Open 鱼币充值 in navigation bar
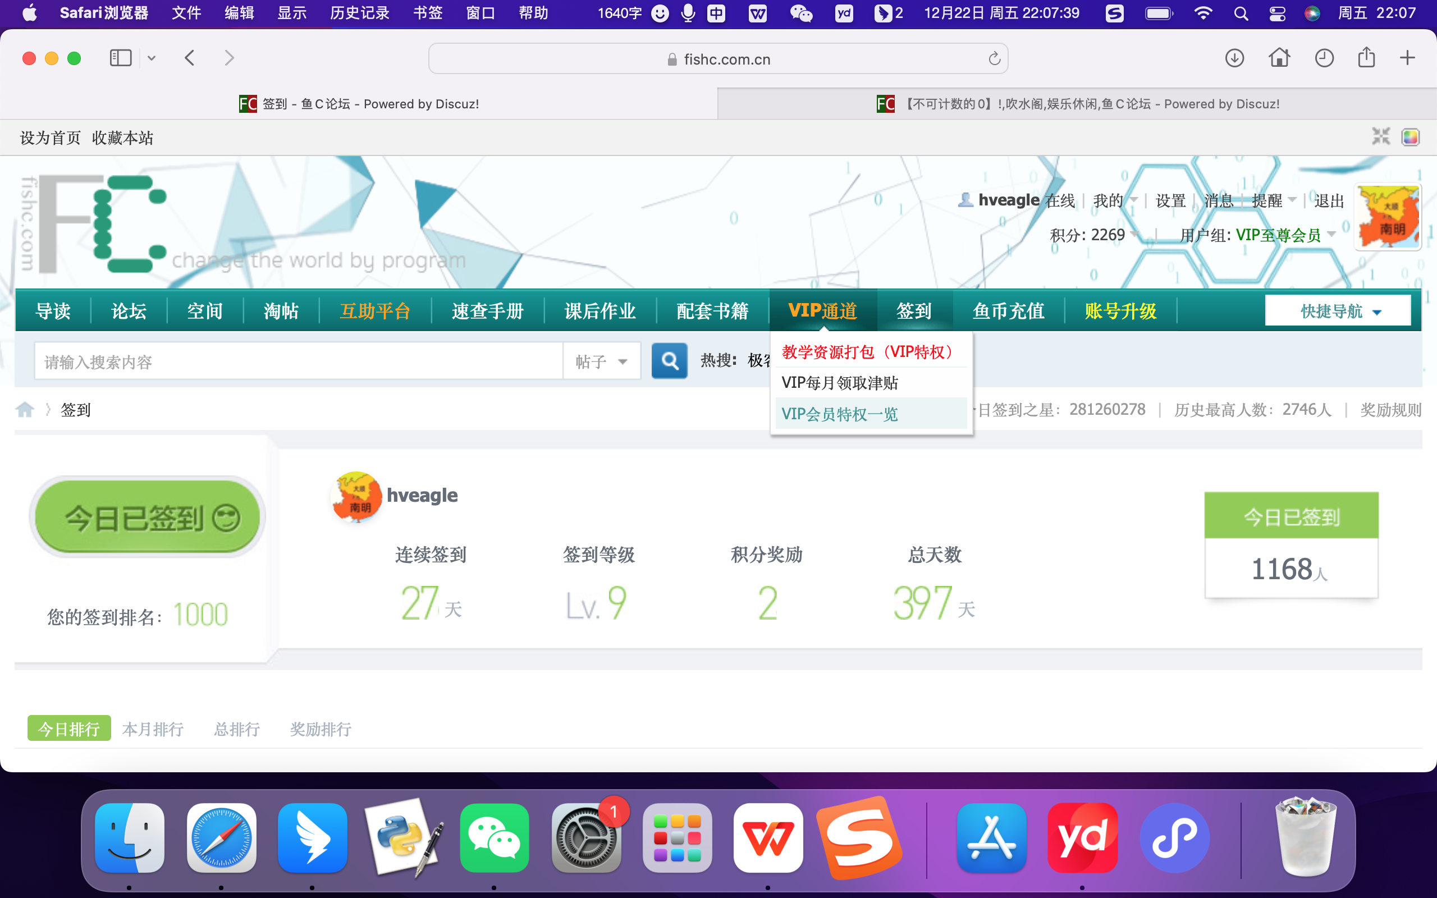 pyautogui.click(x=1008, y=310)
